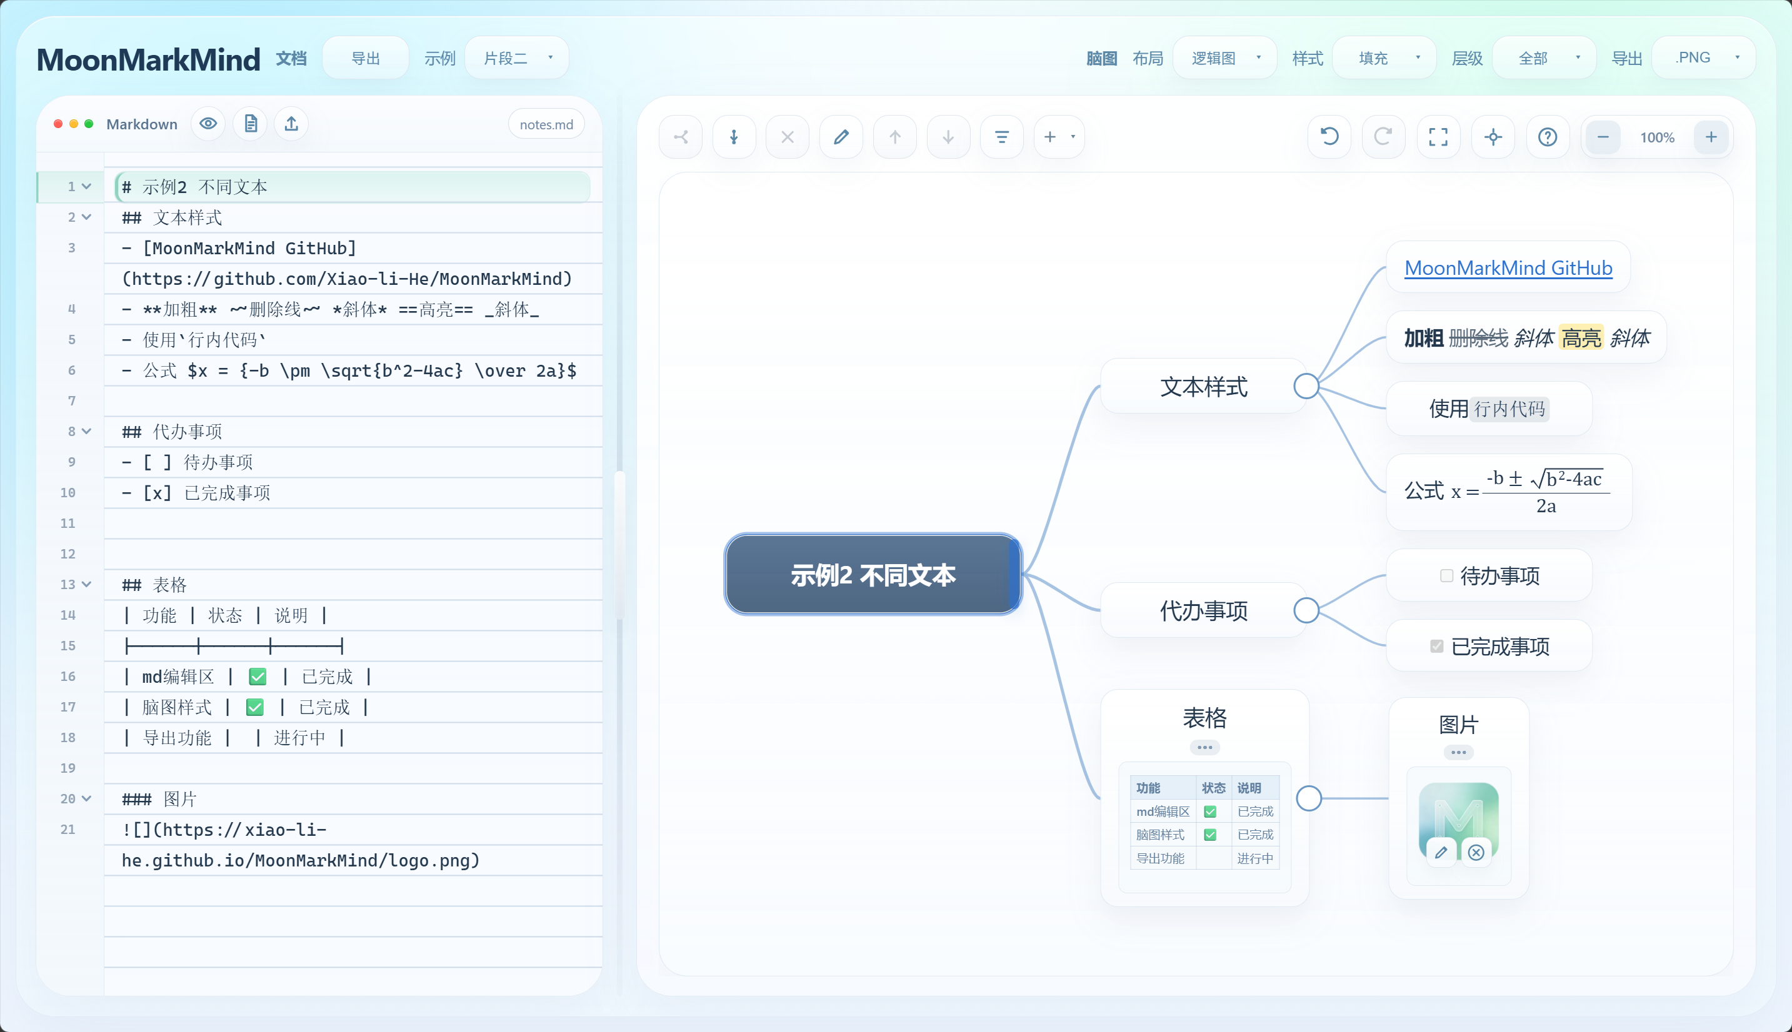
Task: Click the 高亮 highlighted text in node
Action: [1581, 338]
